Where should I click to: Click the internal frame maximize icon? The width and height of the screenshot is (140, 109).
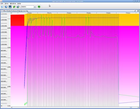[x=135, y=11]
